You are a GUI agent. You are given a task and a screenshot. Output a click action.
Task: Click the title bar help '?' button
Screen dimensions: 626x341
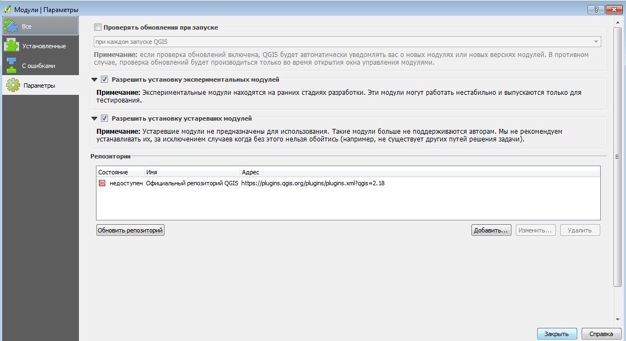[596, 9]
